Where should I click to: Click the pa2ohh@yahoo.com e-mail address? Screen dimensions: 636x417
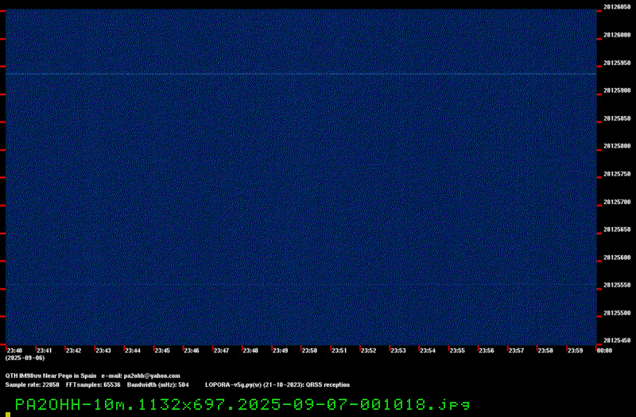(151, 376)
